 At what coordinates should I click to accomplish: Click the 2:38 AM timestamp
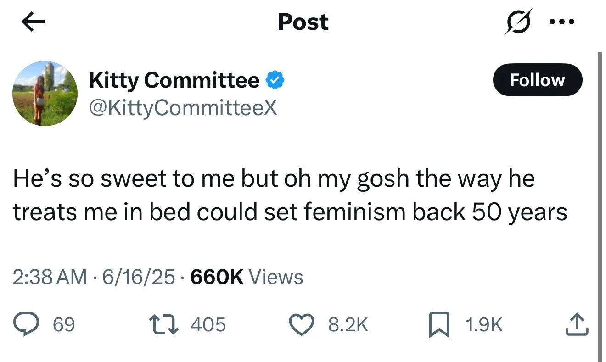coord(50,277)
